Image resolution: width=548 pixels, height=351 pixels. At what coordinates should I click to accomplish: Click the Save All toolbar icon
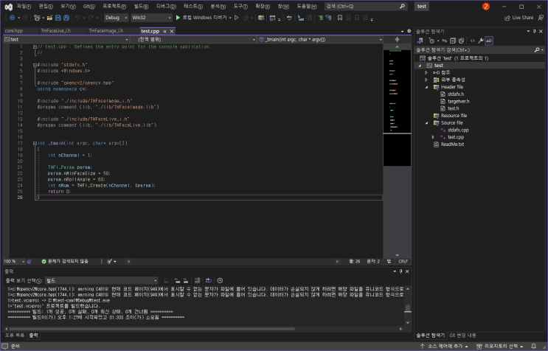click(65, 17)
